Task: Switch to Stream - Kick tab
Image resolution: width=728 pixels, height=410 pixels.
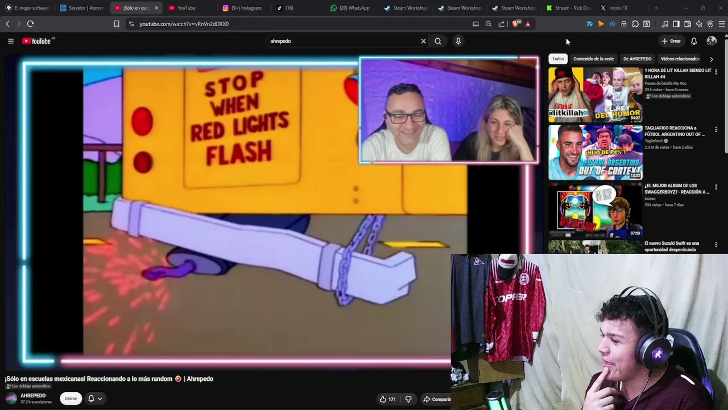Action: (x=569, y=8)
